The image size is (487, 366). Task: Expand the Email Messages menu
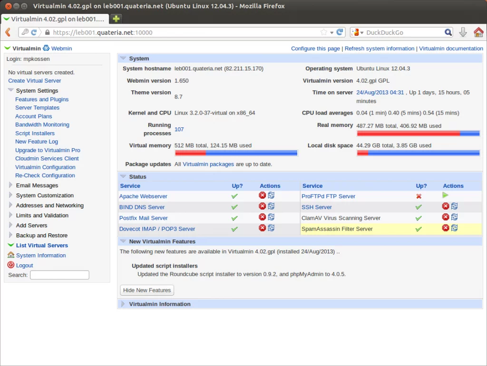pos(10,185)
